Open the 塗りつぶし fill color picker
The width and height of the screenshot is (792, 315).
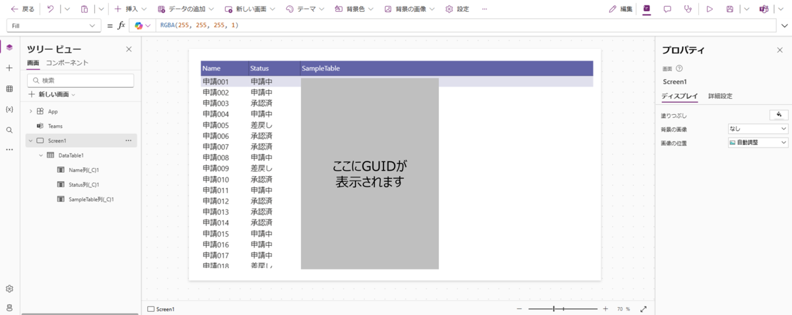coord(779,115)
